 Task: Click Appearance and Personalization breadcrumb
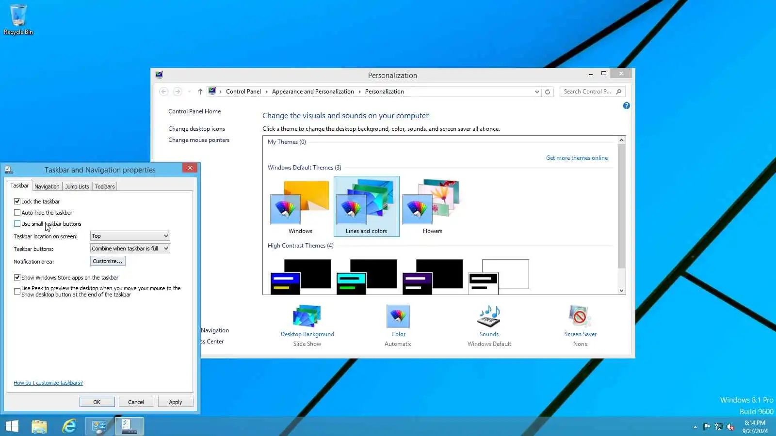[x=313, y=92]
